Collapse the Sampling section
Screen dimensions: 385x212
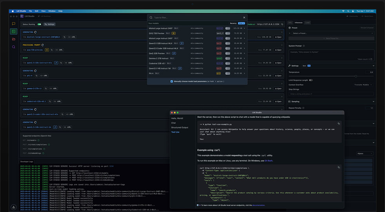click(373, 101)
